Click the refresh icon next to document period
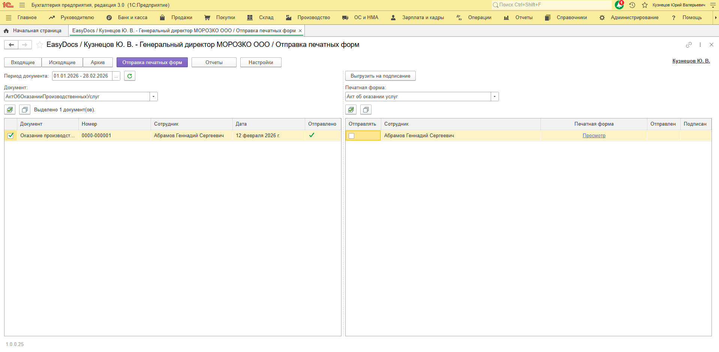 point(130,76)
